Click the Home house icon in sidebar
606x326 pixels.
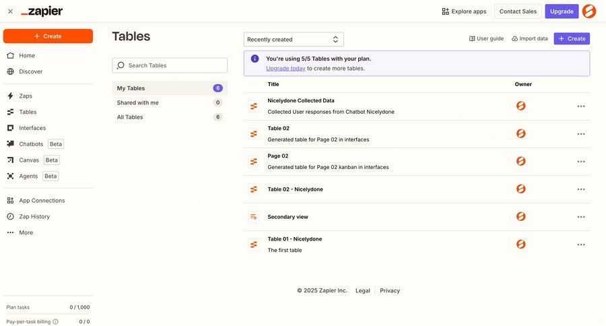pos(10,55)
